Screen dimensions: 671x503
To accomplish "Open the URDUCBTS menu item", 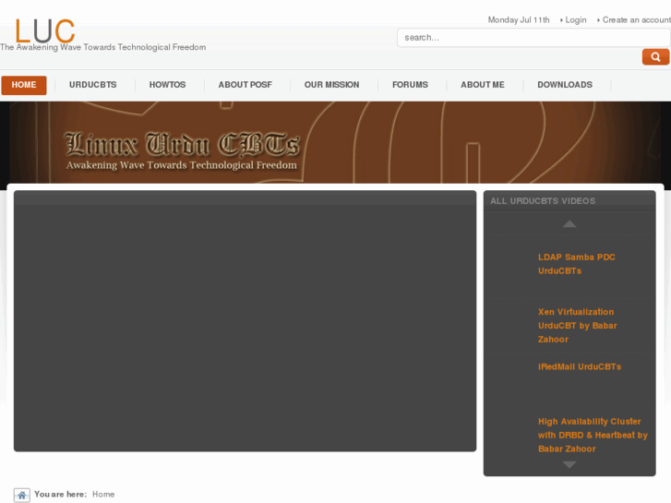I will [x=93, y=85].
